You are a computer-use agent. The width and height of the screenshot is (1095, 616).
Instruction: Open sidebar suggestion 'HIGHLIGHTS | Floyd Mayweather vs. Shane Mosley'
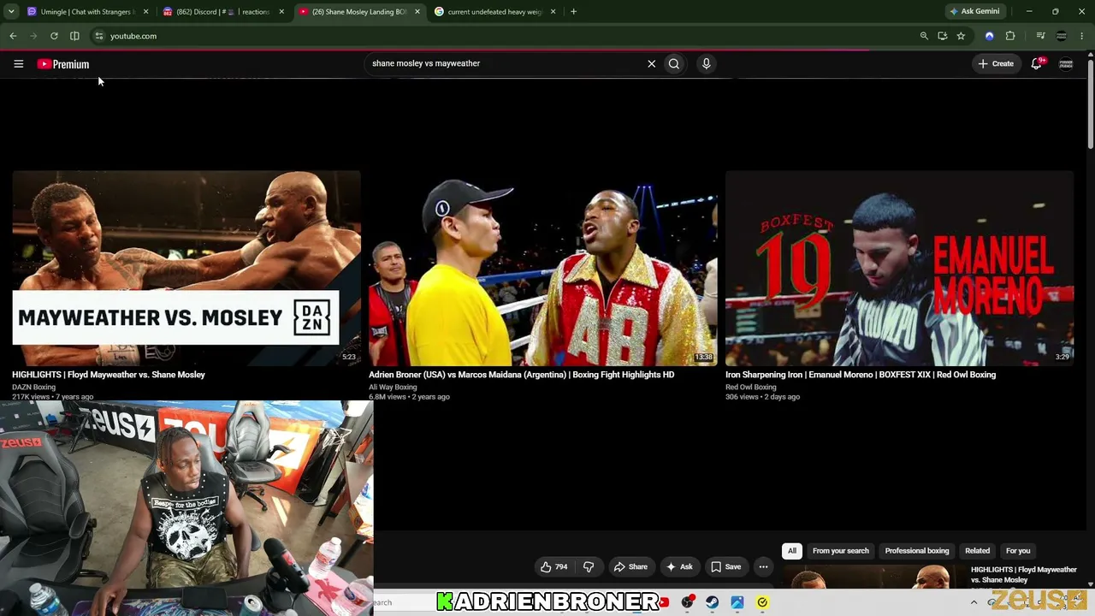click(1024, 575)
